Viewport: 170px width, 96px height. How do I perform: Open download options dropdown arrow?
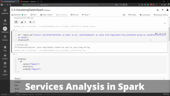[34, 22]
